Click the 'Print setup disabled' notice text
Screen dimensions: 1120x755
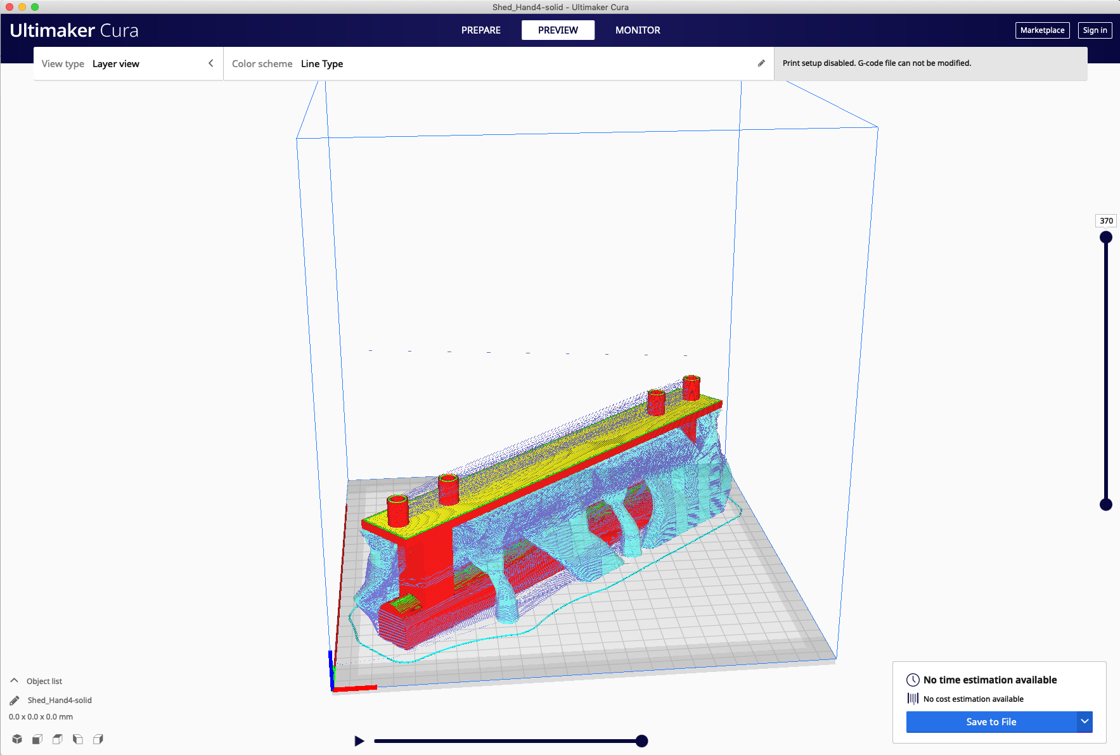(x=877, y=63)
